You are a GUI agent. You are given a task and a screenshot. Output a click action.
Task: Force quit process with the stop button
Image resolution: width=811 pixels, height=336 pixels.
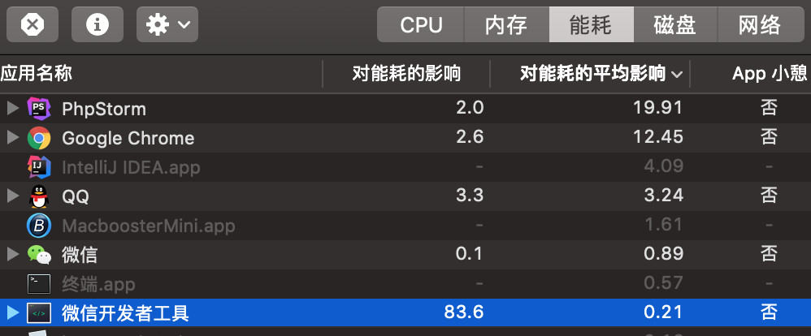[32, 24]
